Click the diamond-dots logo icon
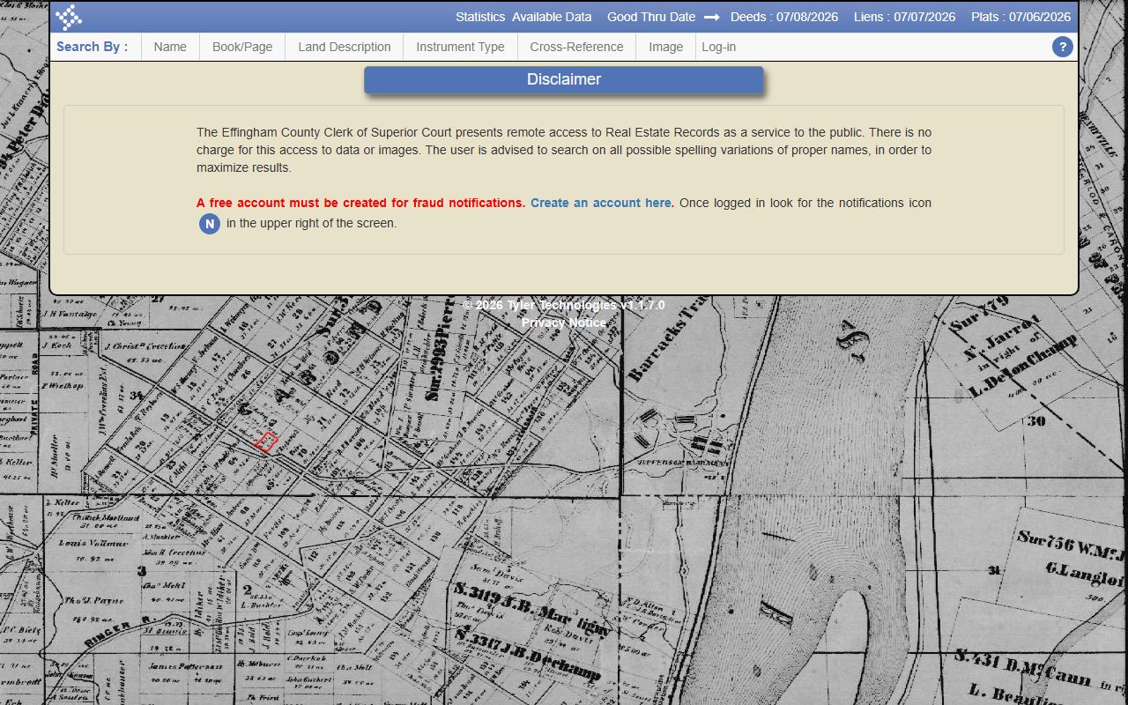 pyautogui.click(x=69, y=18)
